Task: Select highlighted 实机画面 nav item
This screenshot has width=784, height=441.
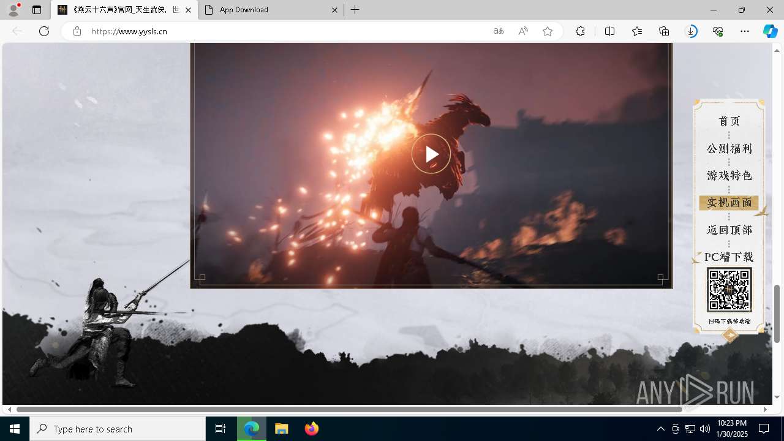Action: pyautogui.click(x=729, y=203)
